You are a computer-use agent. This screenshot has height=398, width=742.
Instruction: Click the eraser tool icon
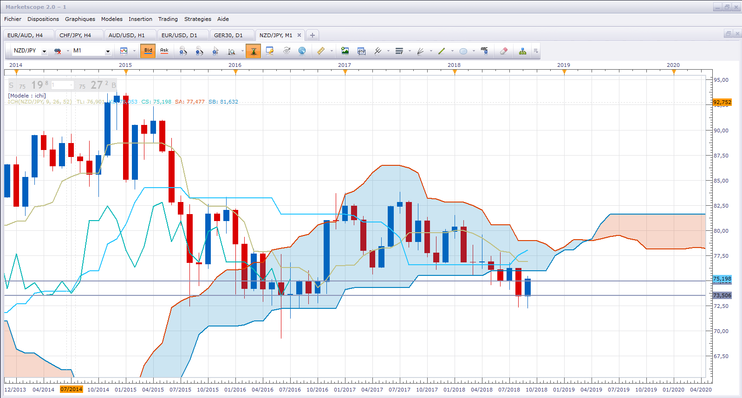[504, 51]
